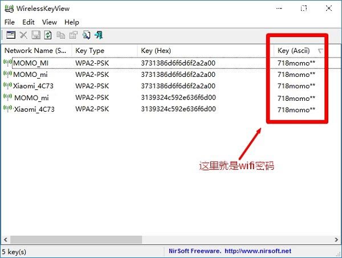This screenshot has height=258, width=342.
Task: Maximize the WirelessKeyView window
Action: (x=304, y=9)
